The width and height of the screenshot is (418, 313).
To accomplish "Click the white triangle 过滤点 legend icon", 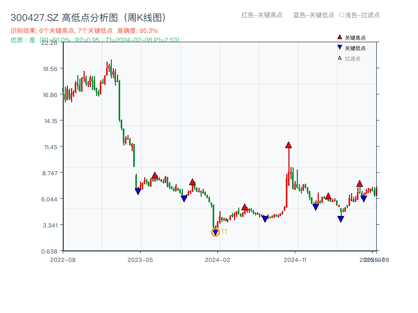I will click(340, 58).
